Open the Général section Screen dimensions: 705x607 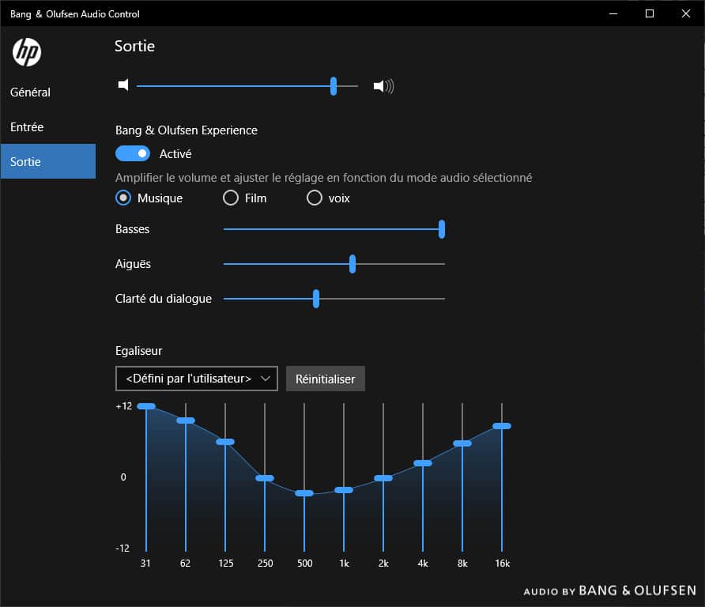[48, 92]
